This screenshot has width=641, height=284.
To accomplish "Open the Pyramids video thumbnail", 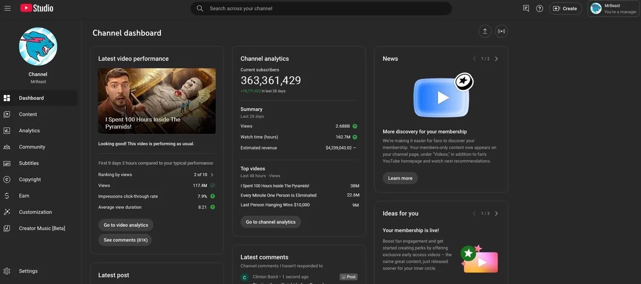I will click(157, 101).
